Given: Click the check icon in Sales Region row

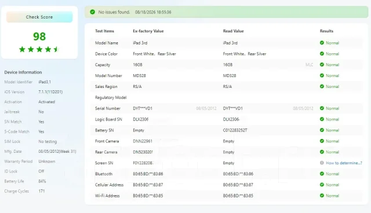Looking at the screenshot, I should [x=322, y=86].
